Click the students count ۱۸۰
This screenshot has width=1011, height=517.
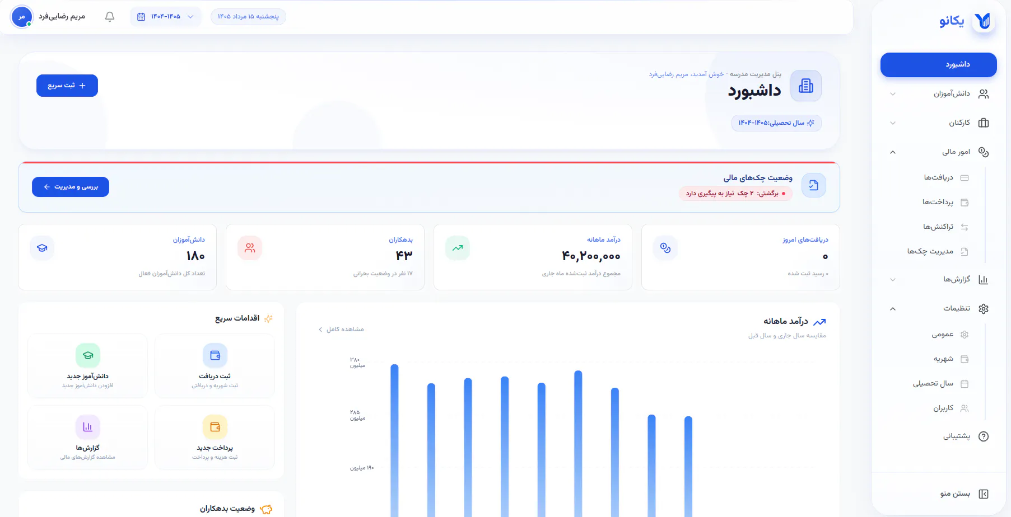pos(195,256)
